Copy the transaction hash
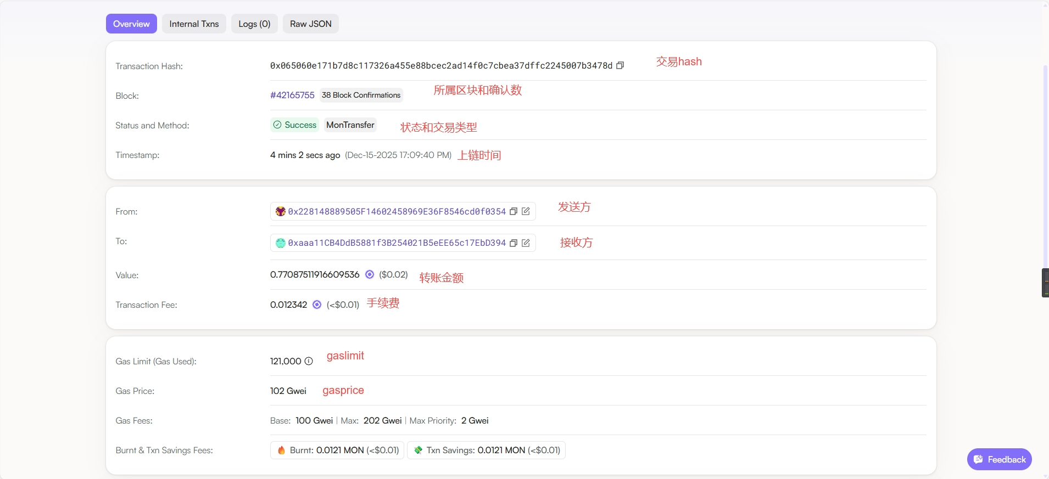Viewport: 1049px width, 479px height. 620,65
